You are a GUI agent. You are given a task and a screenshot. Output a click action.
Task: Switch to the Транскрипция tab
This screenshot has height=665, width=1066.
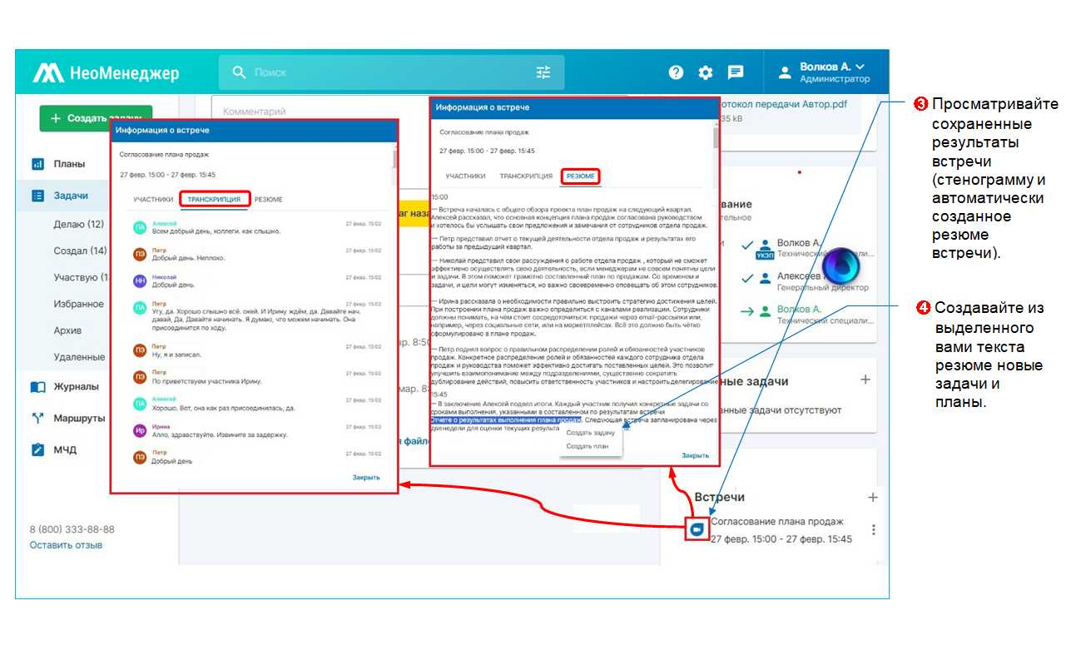(x=214, y=200)
